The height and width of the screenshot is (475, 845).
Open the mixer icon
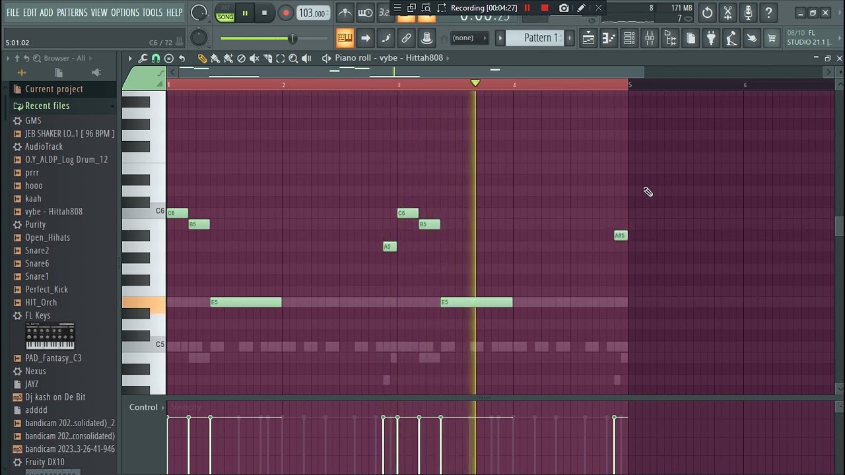point(650,38)
